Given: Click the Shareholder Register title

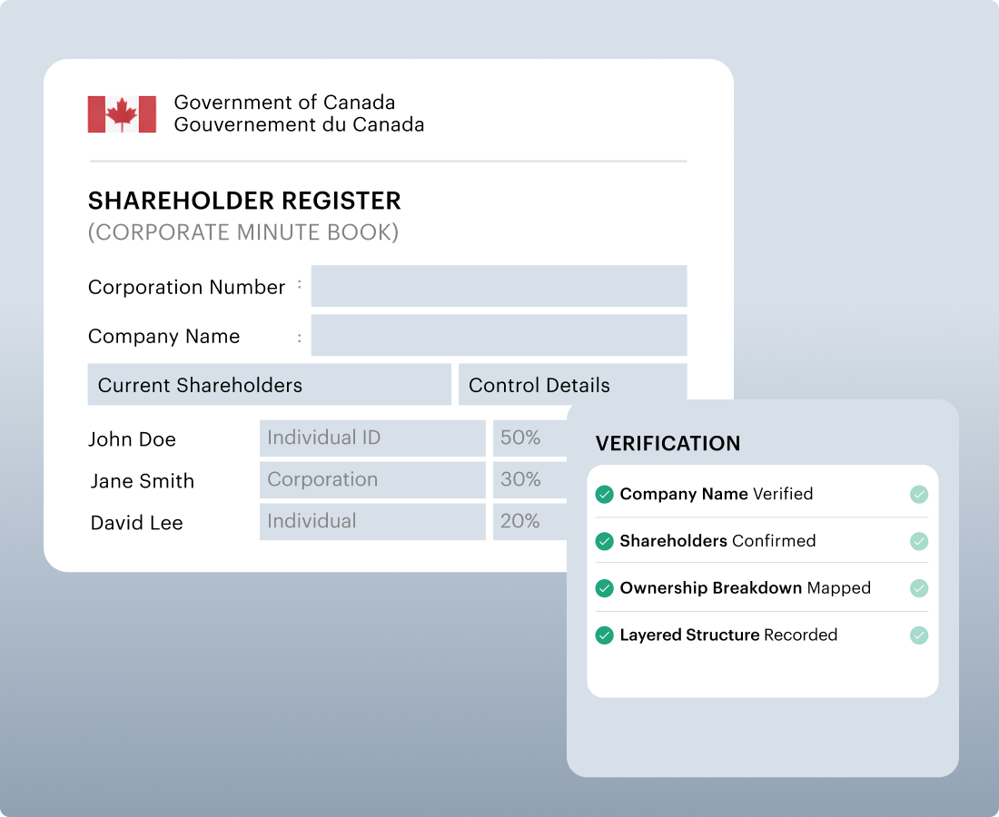Looking at the screenshot, I should tap(244, 201).
